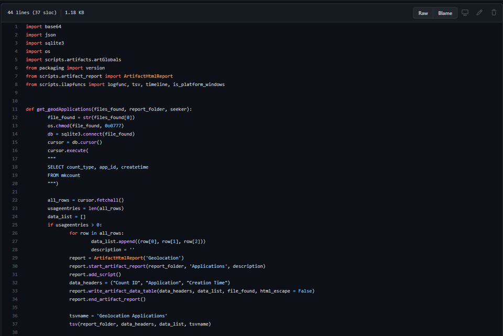Click 'SELECT count_type, app_id, createtime' line
Image resolution: width=503 pixels, height=336 pixels.
tap(98, 167)
